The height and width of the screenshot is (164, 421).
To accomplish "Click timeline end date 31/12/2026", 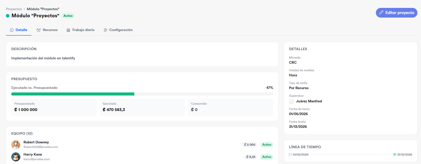I will coord(405,155).
